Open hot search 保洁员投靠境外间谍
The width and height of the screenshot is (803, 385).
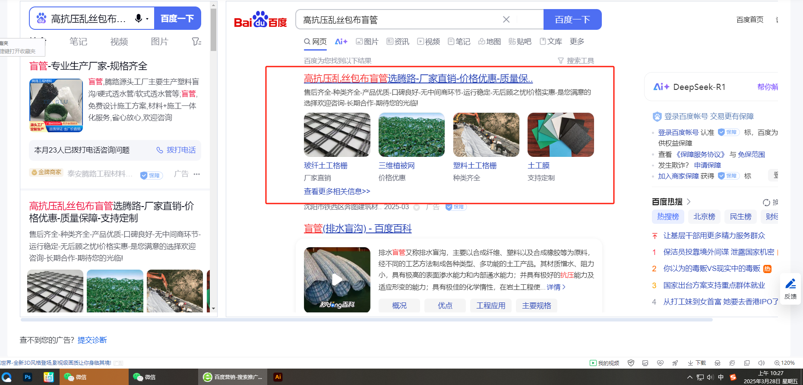click(x=719, y=252)
